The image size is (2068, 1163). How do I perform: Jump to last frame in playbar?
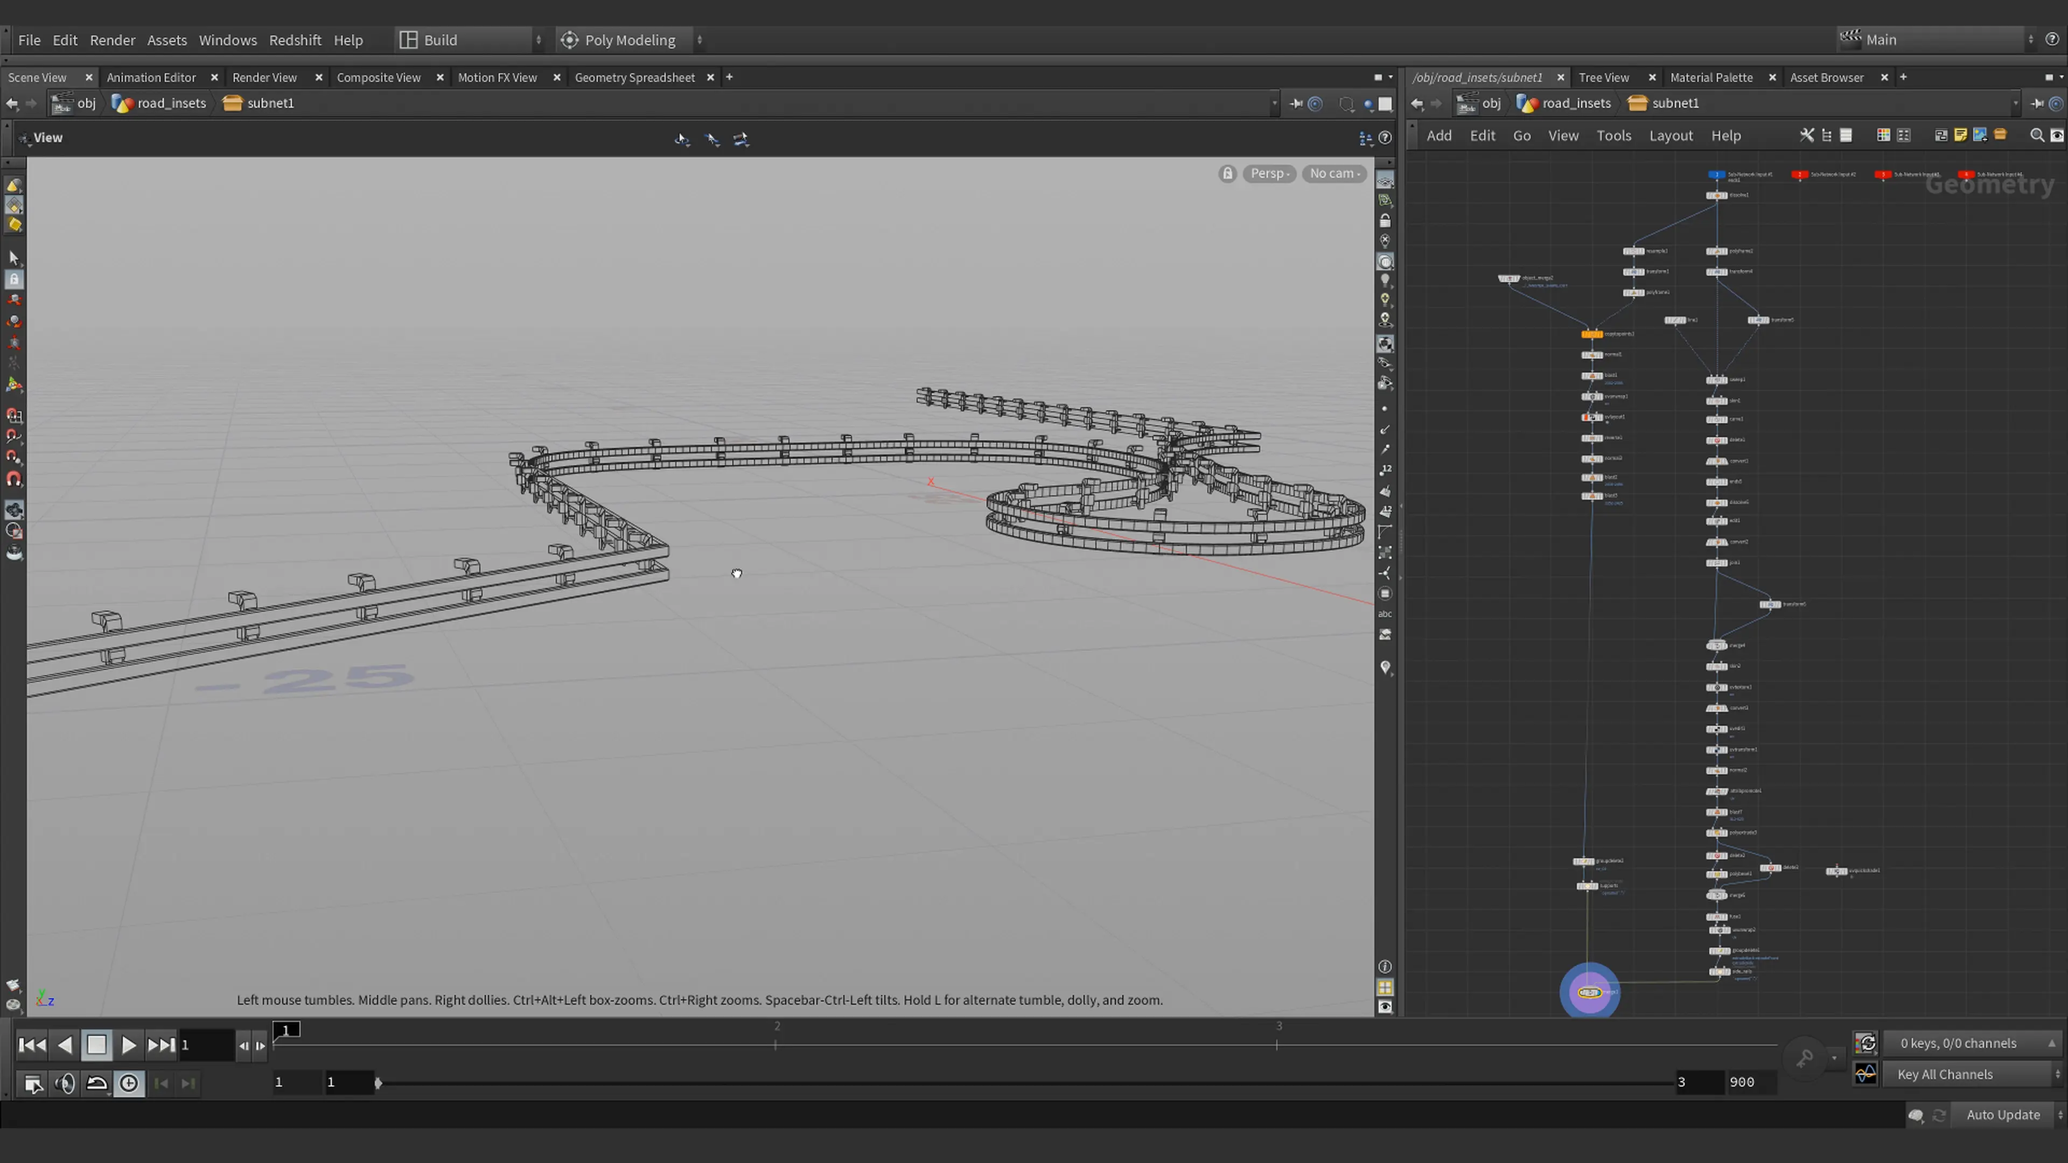[160, 1044]
